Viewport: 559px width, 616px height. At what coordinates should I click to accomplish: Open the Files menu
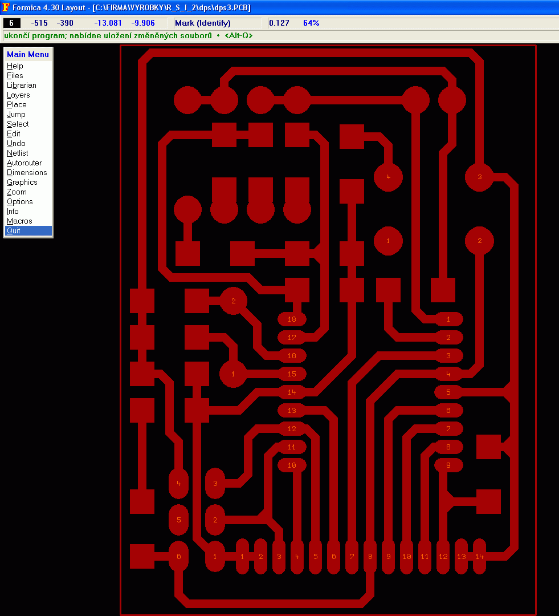(15, 76)
